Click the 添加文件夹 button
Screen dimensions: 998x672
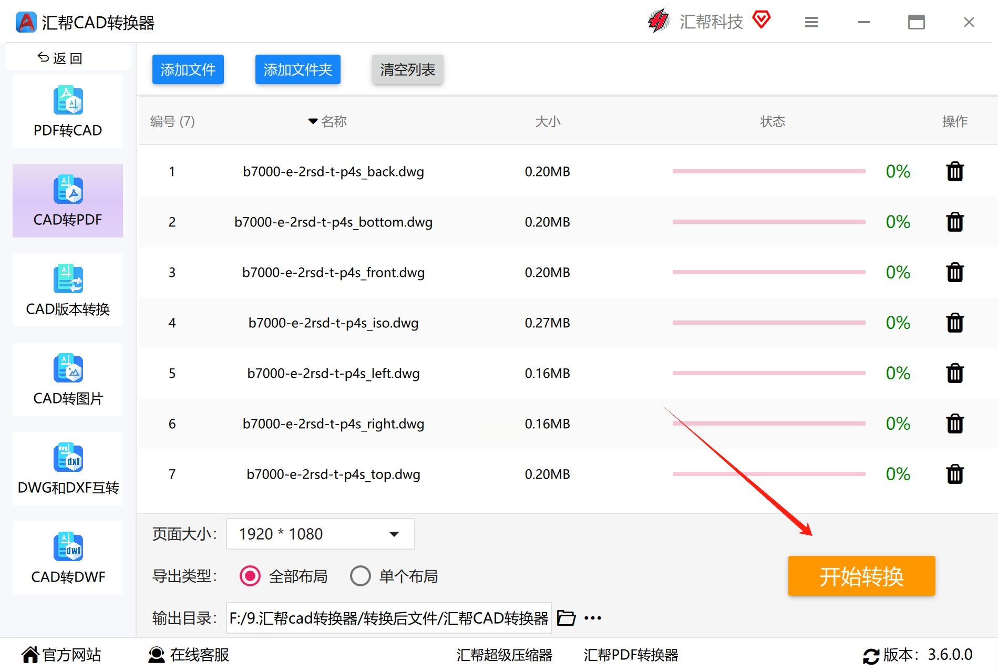click(x=298, y=69)
